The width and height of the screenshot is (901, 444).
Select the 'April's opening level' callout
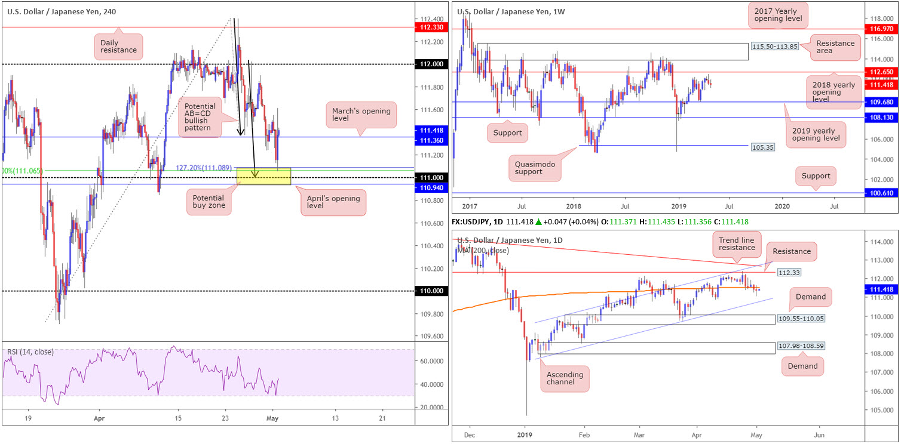332,203
